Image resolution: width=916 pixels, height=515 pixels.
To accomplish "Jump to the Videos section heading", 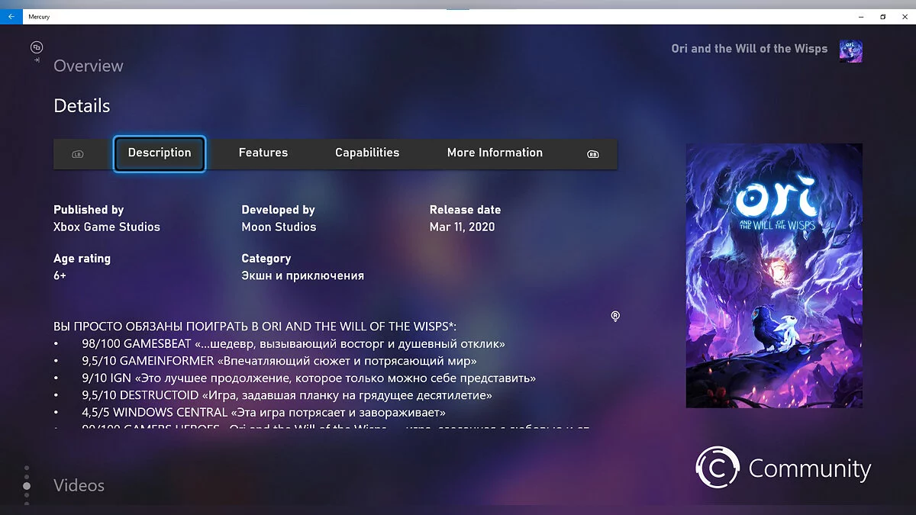I will point(79,485).
